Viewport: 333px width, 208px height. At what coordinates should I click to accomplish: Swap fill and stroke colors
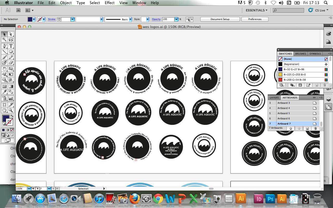coord(12,116)
